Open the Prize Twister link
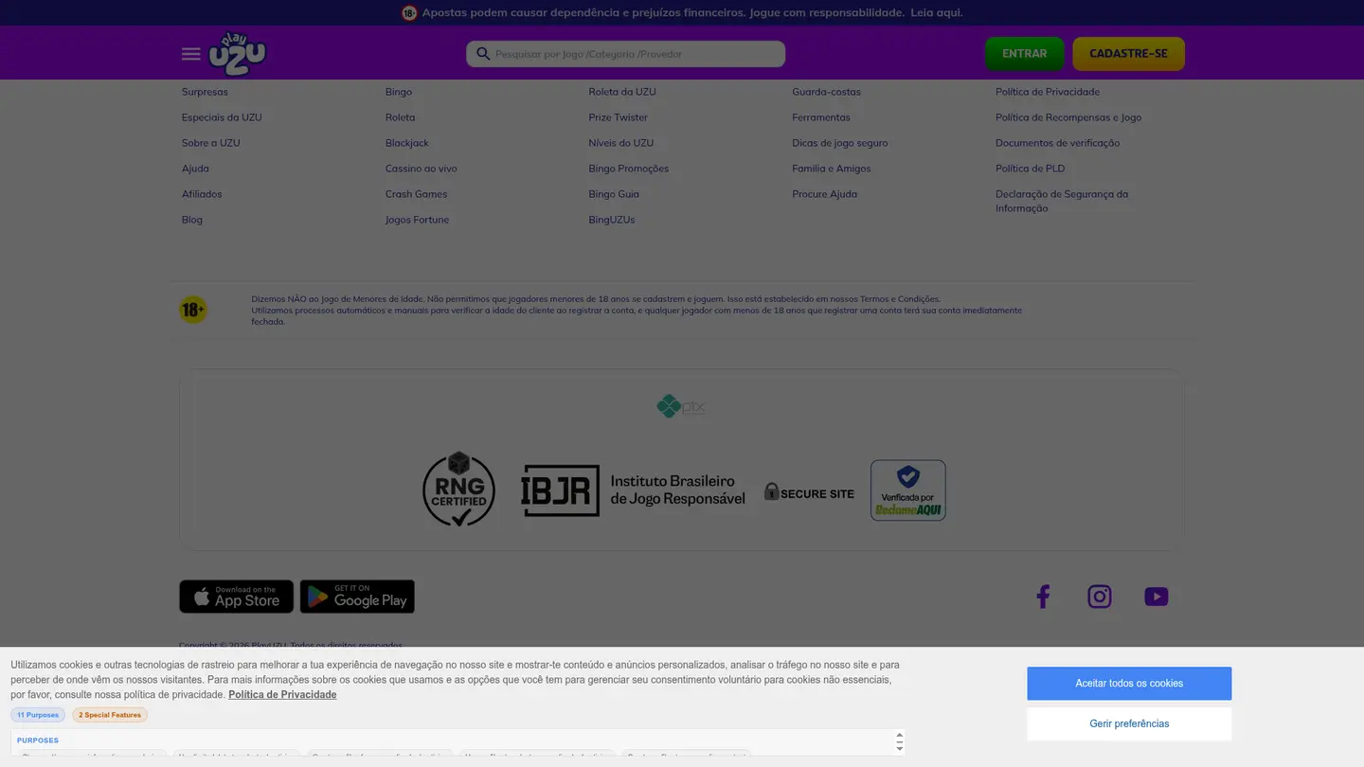The image size is (1364, 767). [x=619, y=117]
